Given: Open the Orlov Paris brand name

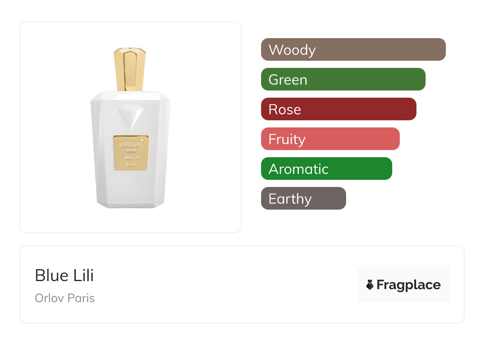Looking at the screenshot, I should point(65,298).
